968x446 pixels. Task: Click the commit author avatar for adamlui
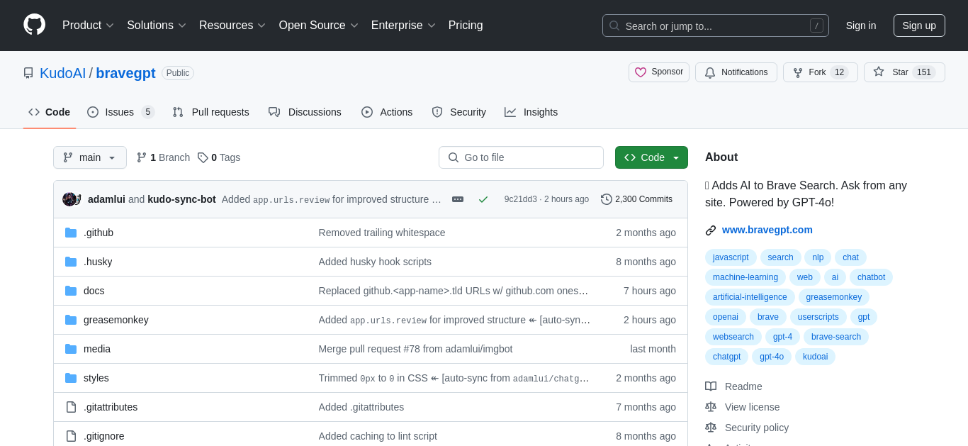click(69, 199)
